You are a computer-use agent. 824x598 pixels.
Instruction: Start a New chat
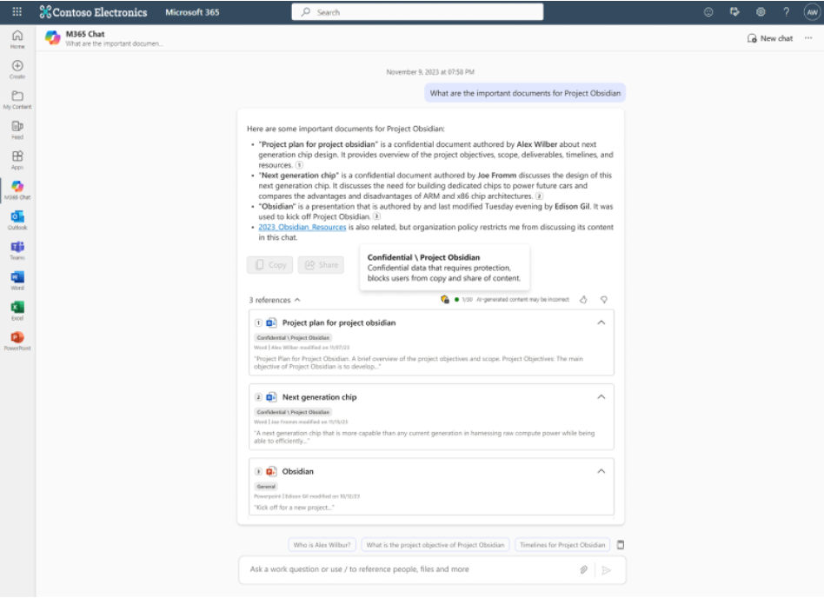(x=770, y=38)
